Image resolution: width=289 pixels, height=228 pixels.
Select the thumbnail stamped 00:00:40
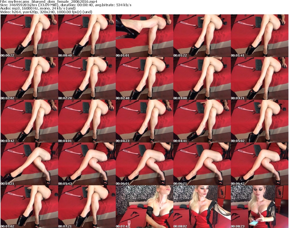click(x=87, y=36)
